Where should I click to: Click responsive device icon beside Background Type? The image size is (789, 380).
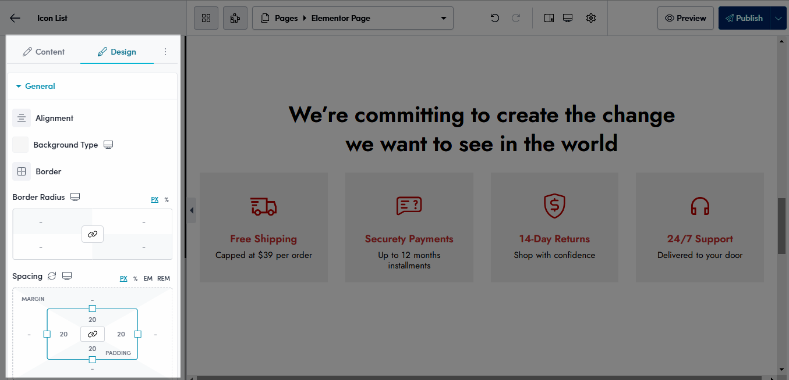(108, 145)
